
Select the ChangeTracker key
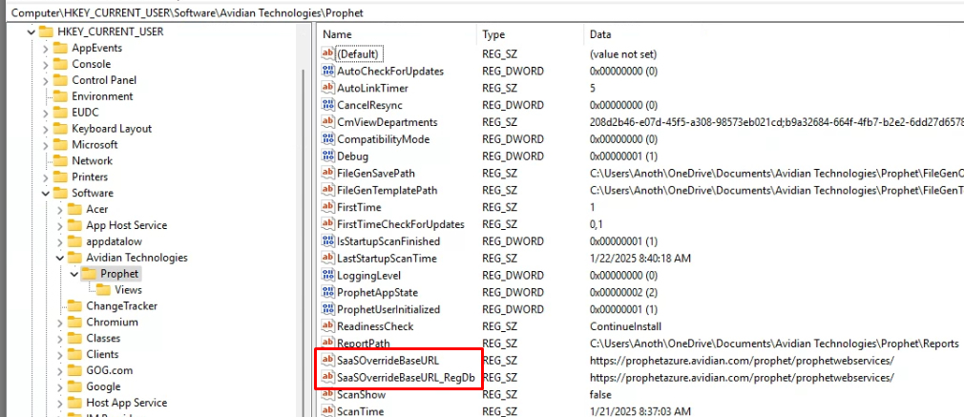pos(122,305)
